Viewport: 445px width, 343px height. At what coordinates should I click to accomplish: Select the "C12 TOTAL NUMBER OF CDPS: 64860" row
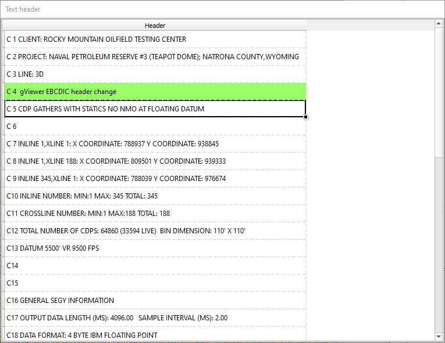click(155, 231)
